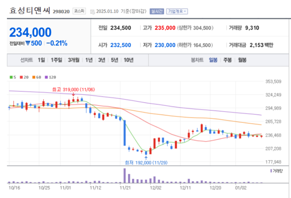The width and height of the screenshot is (291, 198).
Task: Click the blue arrow at the 최저 marker
Action: click(x=146, y=158)
